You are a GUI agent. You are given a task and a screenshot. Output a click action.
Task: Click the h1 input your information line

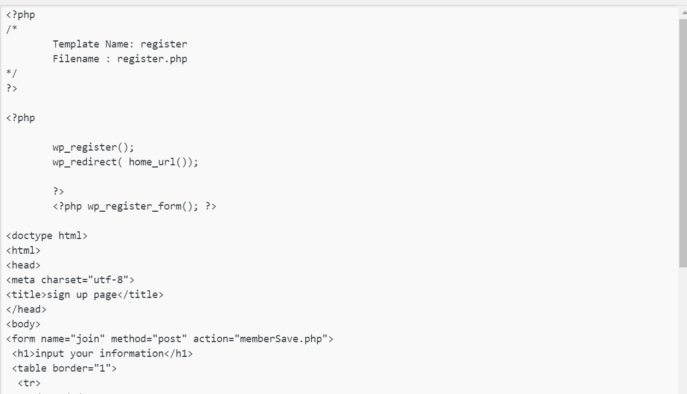pos(103,354)
